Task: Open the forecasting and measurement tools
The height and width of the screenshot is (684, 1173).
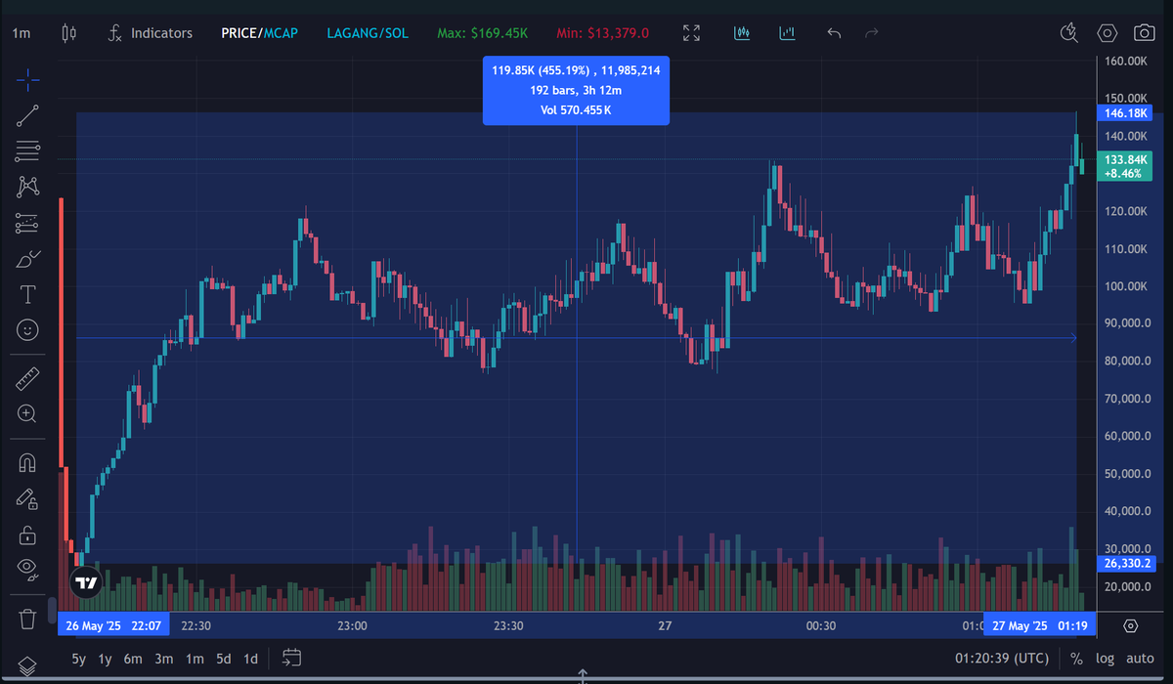Action: 27,224
